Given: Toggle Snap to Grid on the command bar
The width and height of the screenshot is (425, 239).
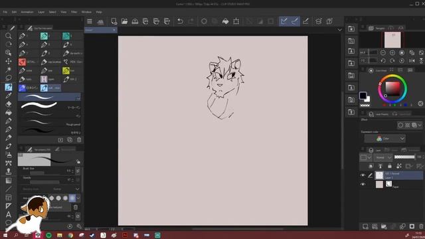Looking at the screenshot, I should 305,21.
